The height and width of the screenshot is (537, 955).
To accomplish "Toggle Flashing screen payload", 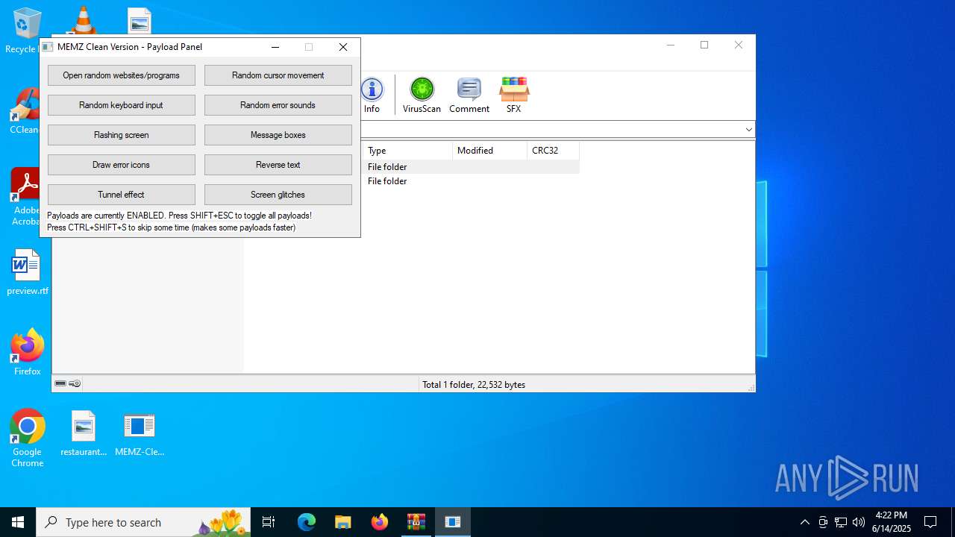I will pyautogui.click(x=122, y=135).
